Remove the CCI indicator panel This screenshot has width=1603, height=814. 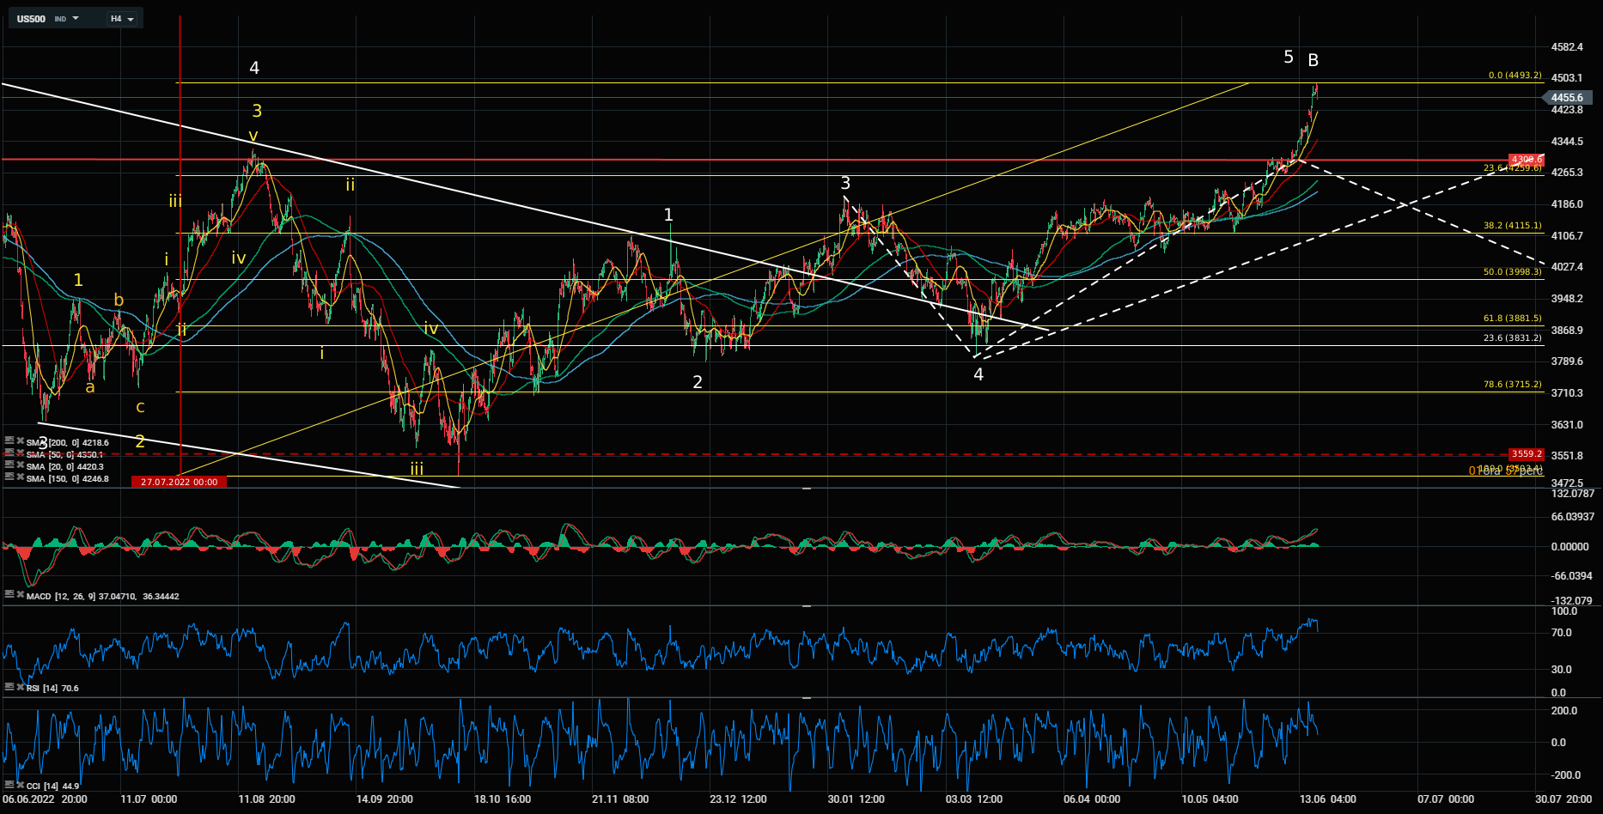pos(20,785)
